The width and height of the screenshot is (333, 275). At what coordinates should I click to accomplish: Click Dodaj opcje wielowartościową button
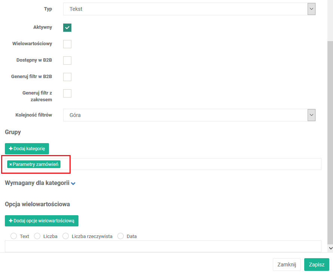coord(41,221)
